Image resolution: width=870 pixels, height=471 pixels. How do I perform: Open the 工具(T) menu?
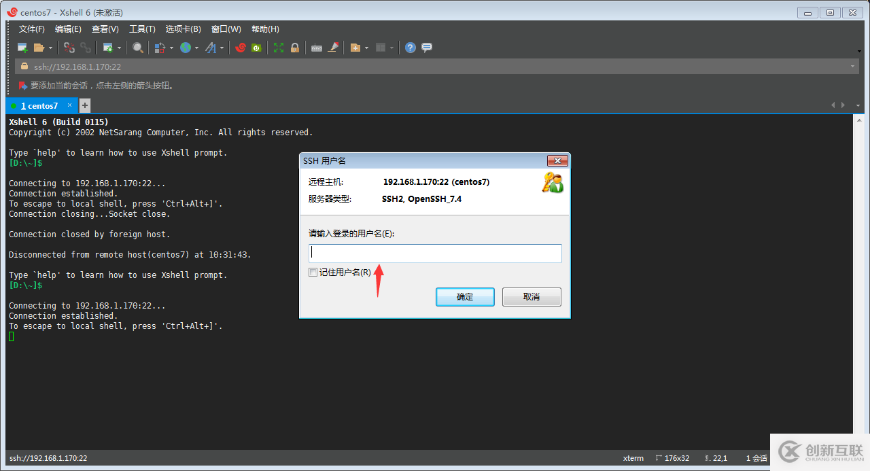click(x=142, y=29)
